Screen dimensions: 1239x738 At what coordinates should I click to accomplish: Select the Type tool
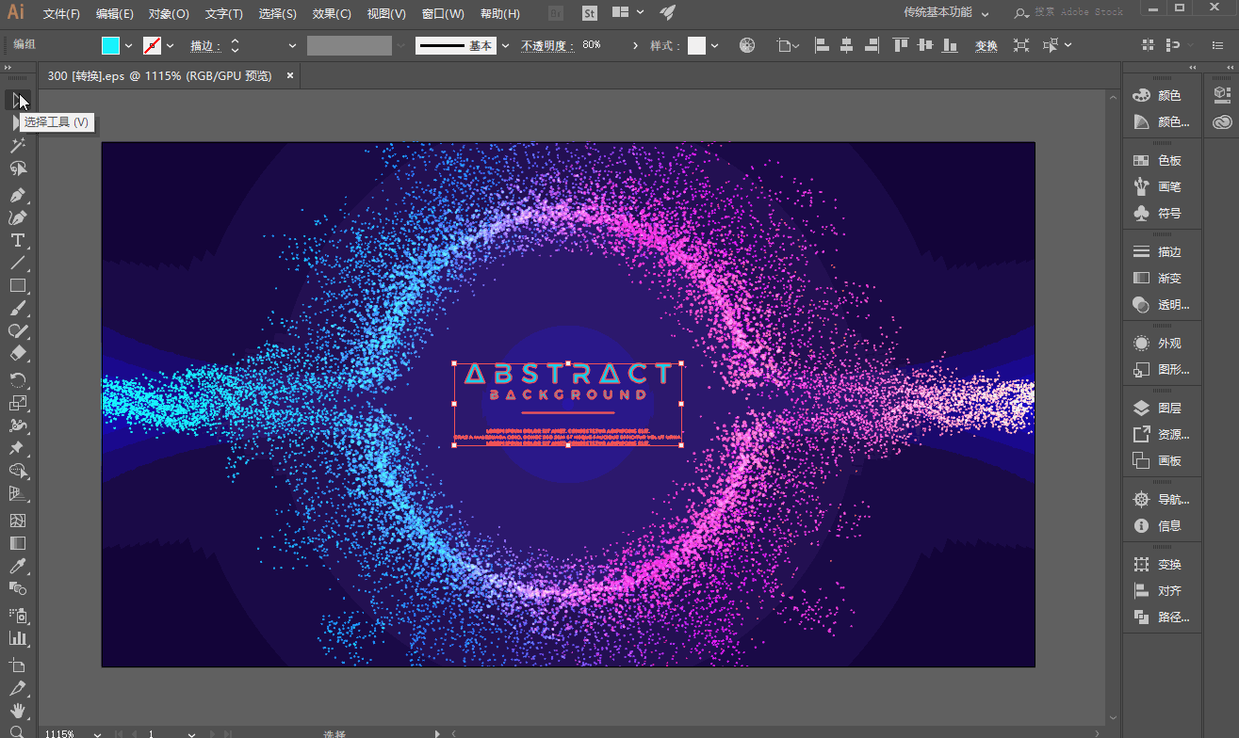pos(18,240)
